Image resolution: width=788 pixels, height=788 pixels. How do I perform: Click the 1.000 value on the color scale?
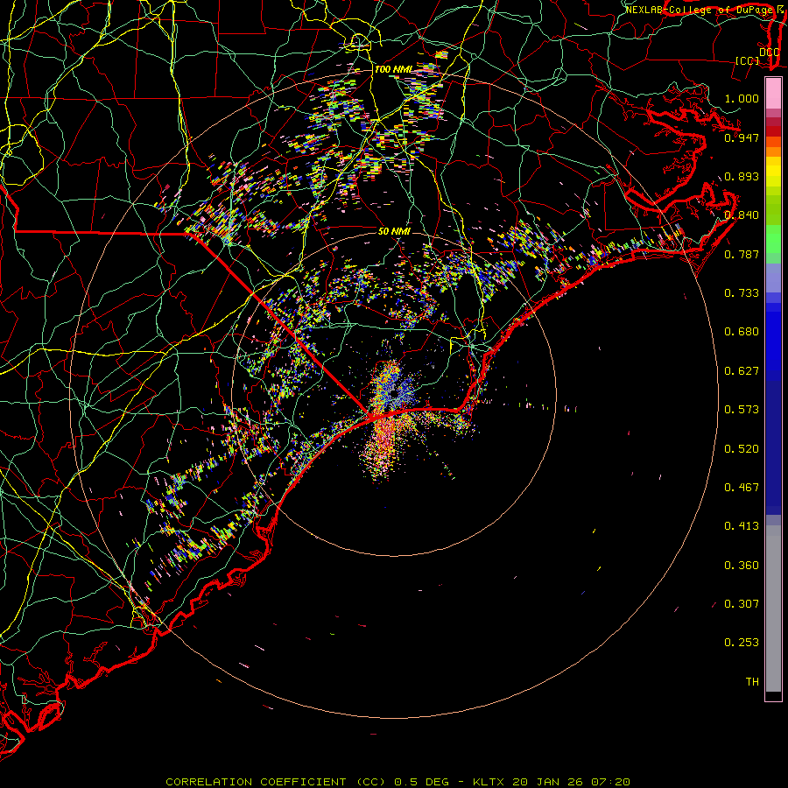pyautogui.click(x=742, y=98)
